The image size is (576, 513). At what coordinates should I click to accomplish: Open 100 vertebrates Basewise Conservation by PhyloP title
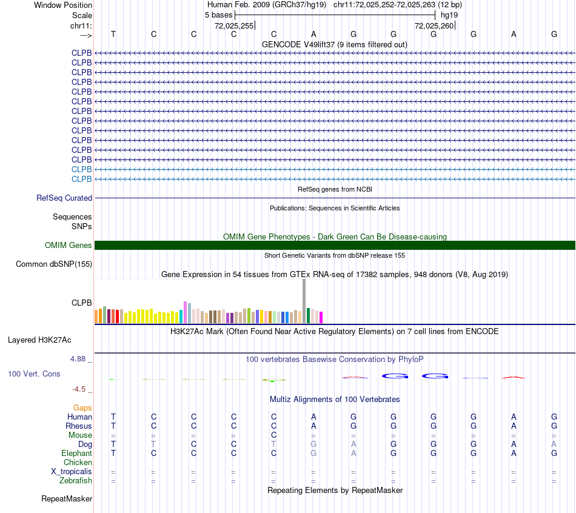tap(335, 360)
